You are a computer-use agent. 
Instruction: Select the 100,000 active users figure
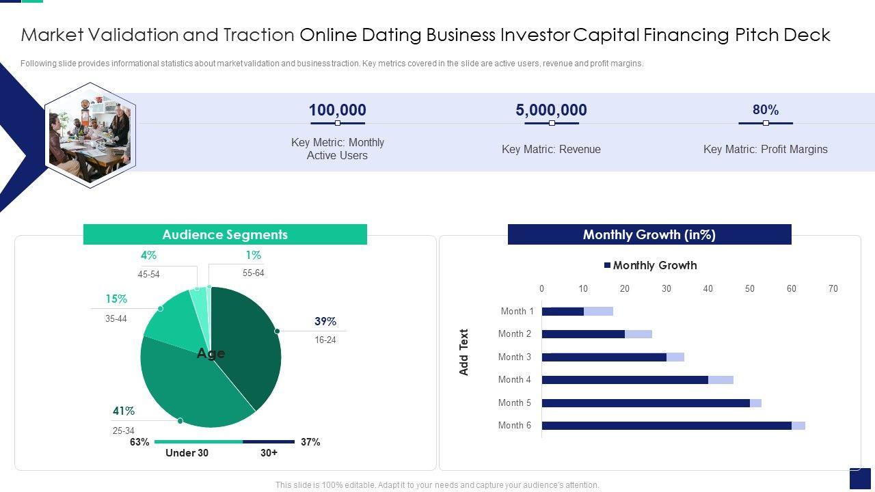[337, 110]
